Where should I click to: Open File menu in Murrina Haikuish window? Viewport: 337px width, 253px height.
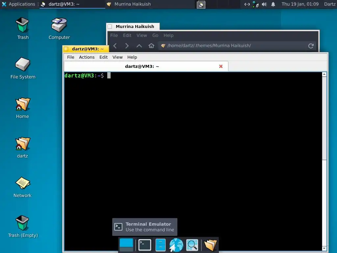point(114,36)
